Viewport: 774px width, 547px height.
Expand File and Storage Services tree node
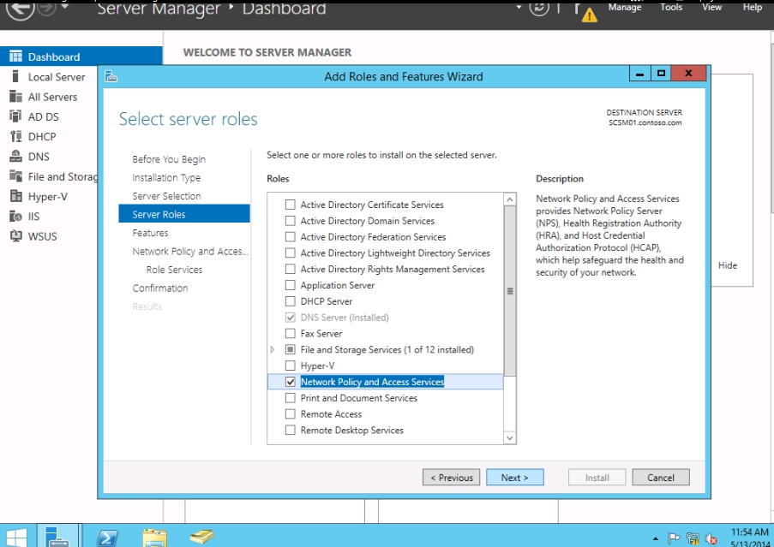pos(273,349)
